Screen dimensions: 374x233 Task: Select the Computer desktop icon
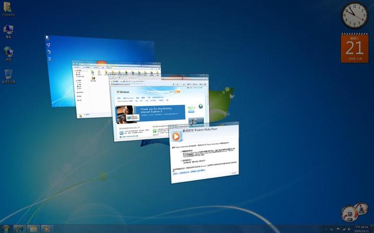(8, 31)
